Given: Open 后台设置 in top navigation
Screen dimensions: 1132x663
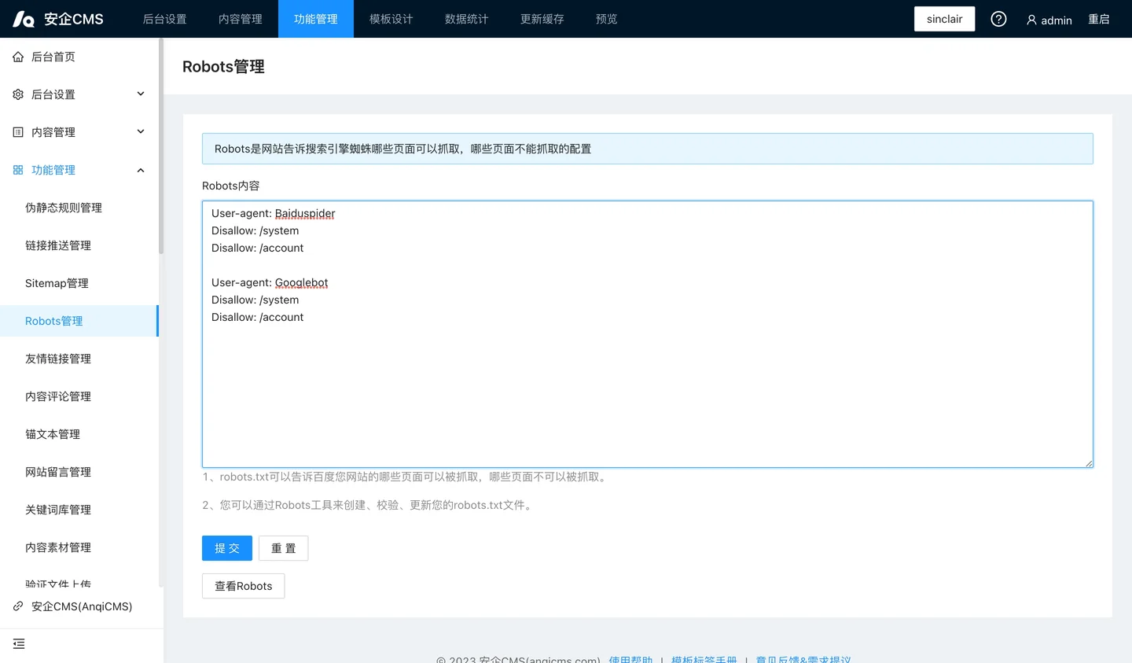Looking at the screenshot, I should 165,19.
